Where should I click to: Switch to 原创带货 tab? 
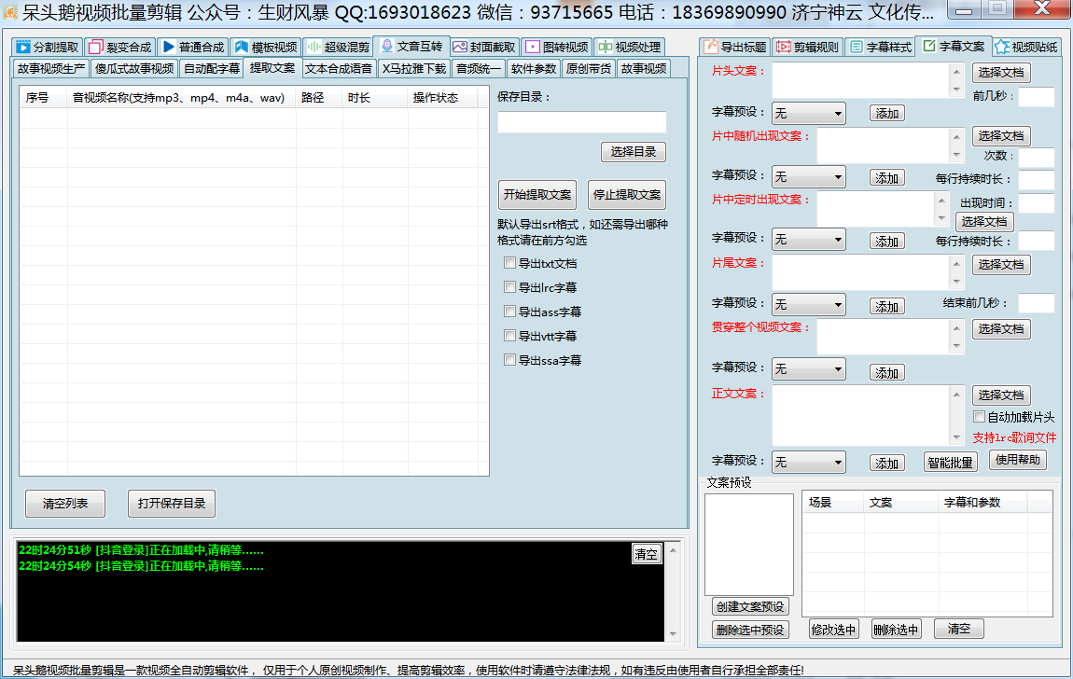click(589, 69)
